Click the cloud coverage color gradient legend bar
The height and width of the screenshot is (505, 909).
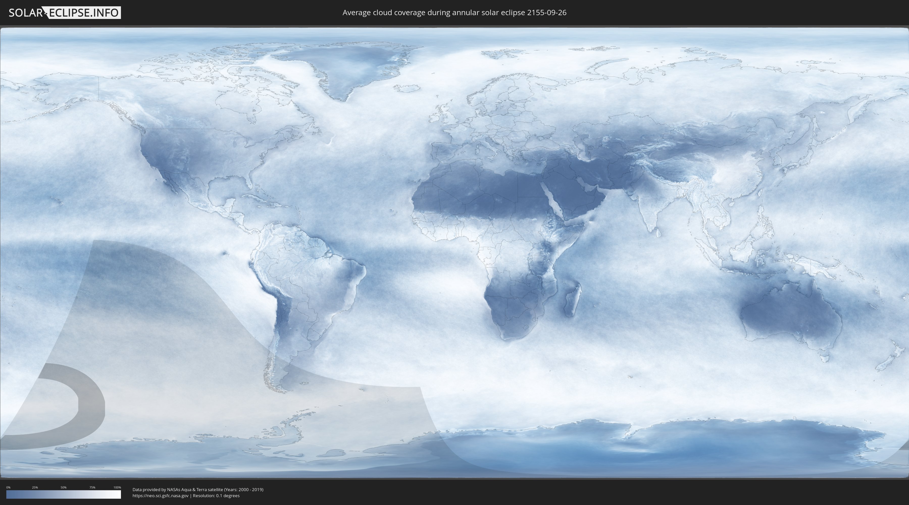pyautogui.click(x=64, y=494)
